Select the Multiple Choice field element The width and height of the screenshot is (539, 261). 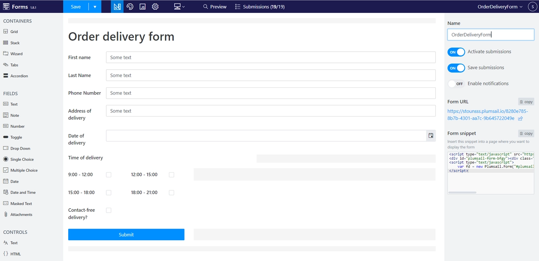click(20, 171)
